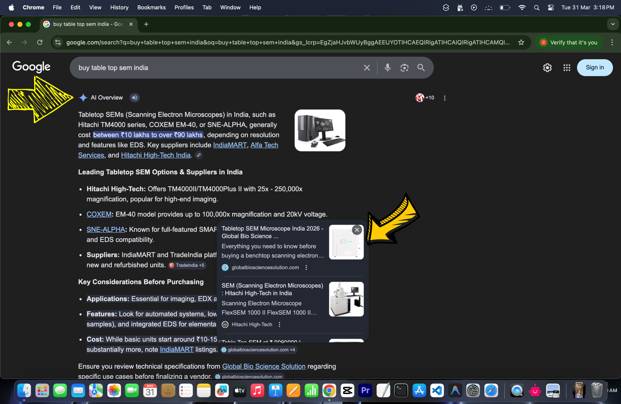Open Google quick settings gear

547,68
